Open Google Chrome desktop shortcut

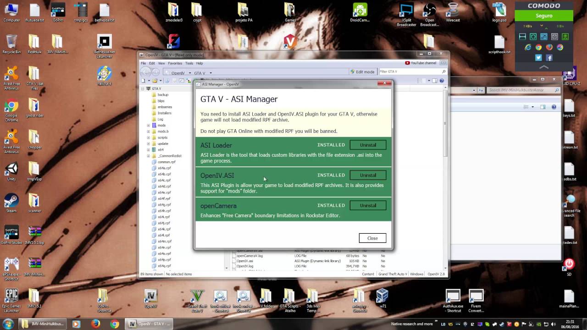coord(11,110)
